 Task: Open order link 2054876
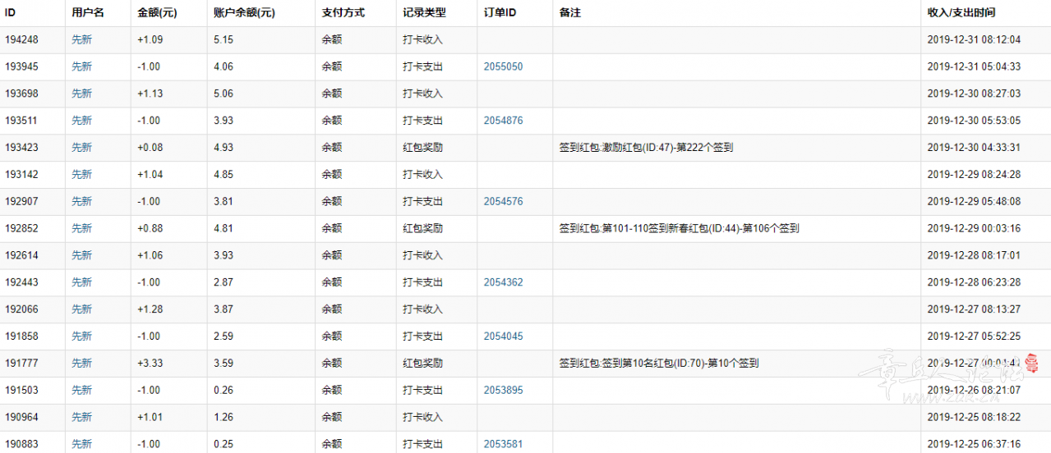(x=503, y=121)
